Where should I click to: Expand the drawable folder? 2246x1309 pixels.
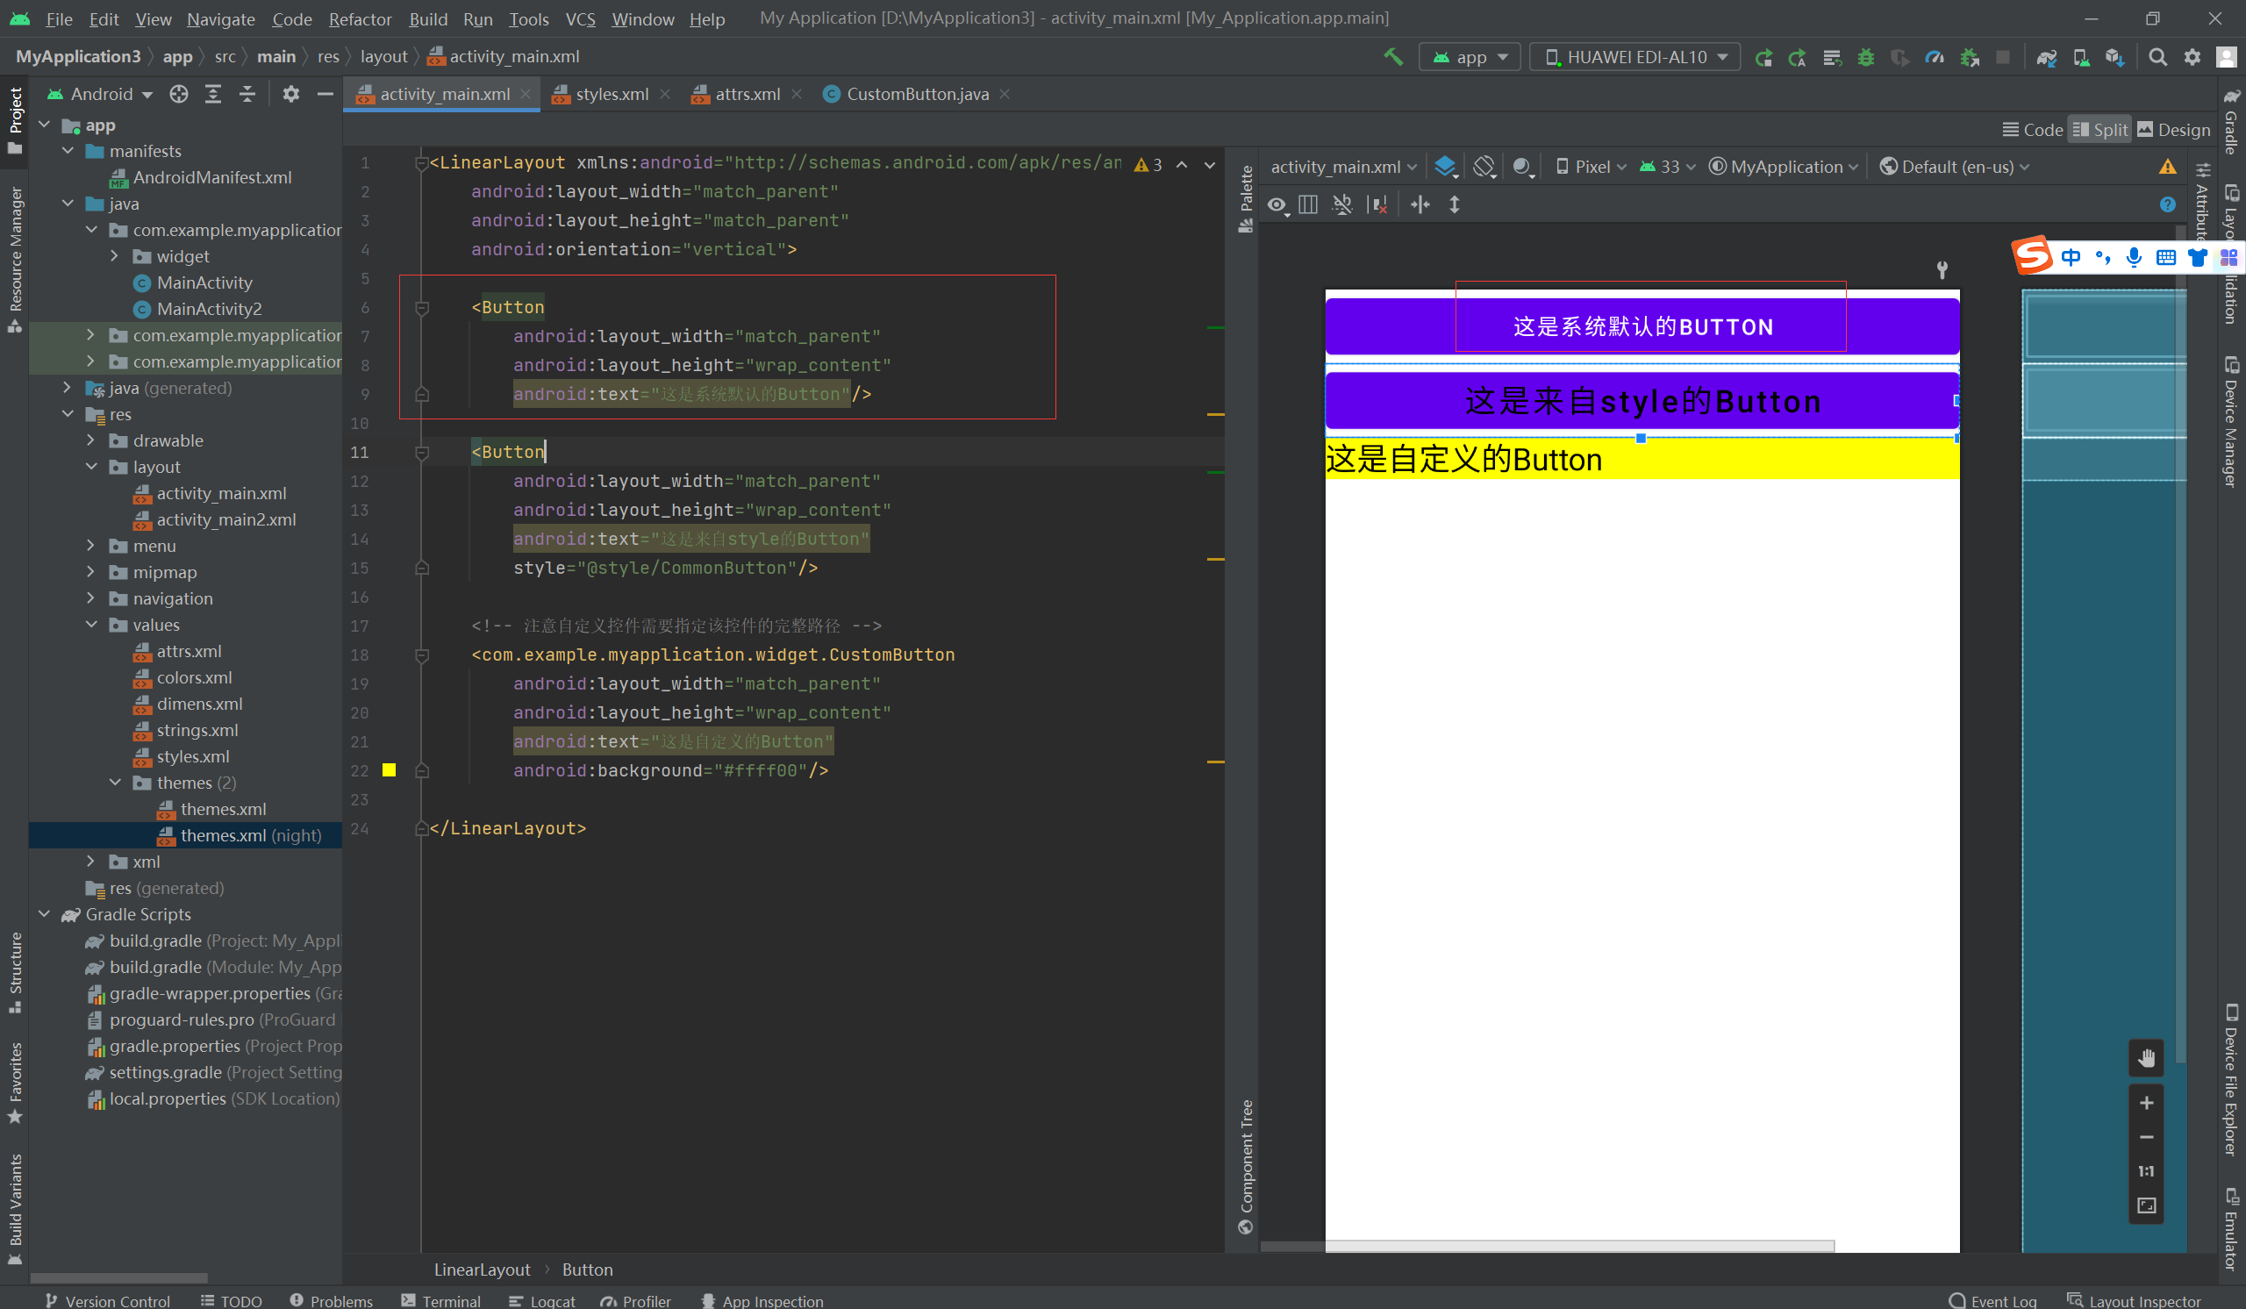pos(92,440)
